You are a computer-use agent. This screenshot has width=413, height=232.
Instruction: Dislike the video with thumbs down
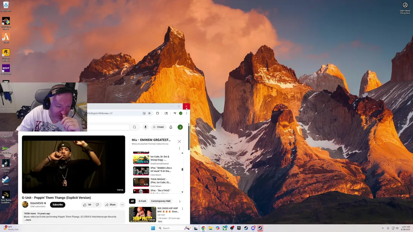97,205
